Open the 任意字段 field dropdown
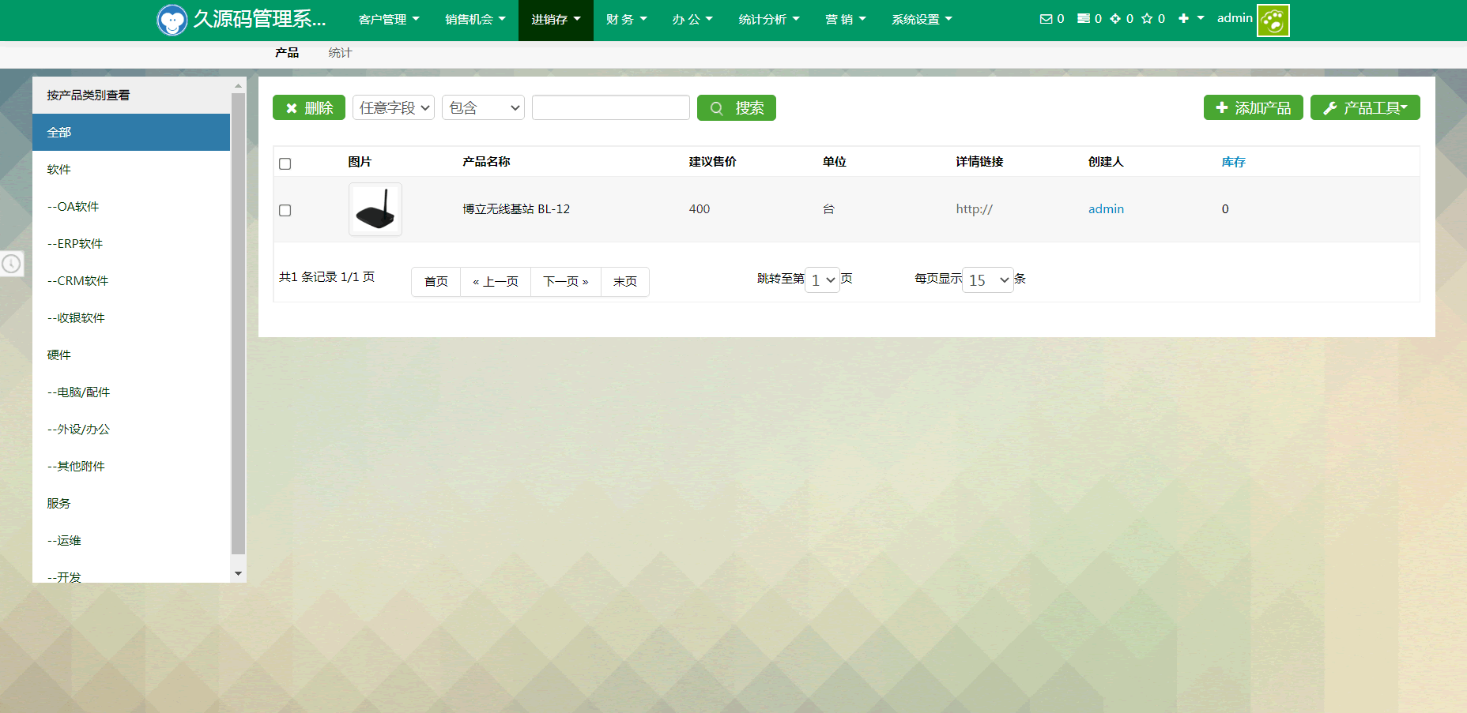The image size is (1467, 713). [x=394, y=108]
